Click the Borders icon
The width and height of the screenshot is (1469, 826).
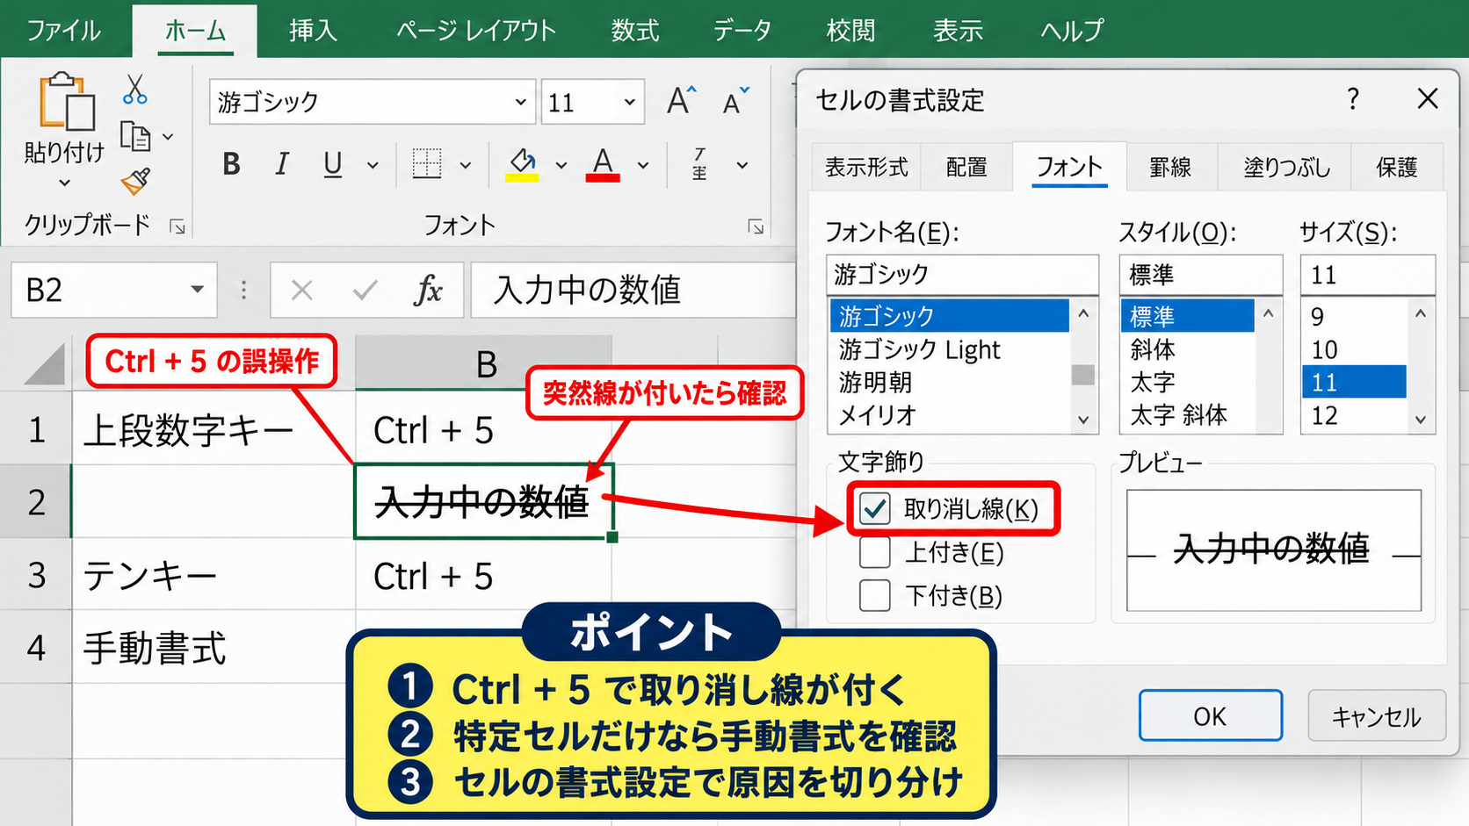(427, 164)
